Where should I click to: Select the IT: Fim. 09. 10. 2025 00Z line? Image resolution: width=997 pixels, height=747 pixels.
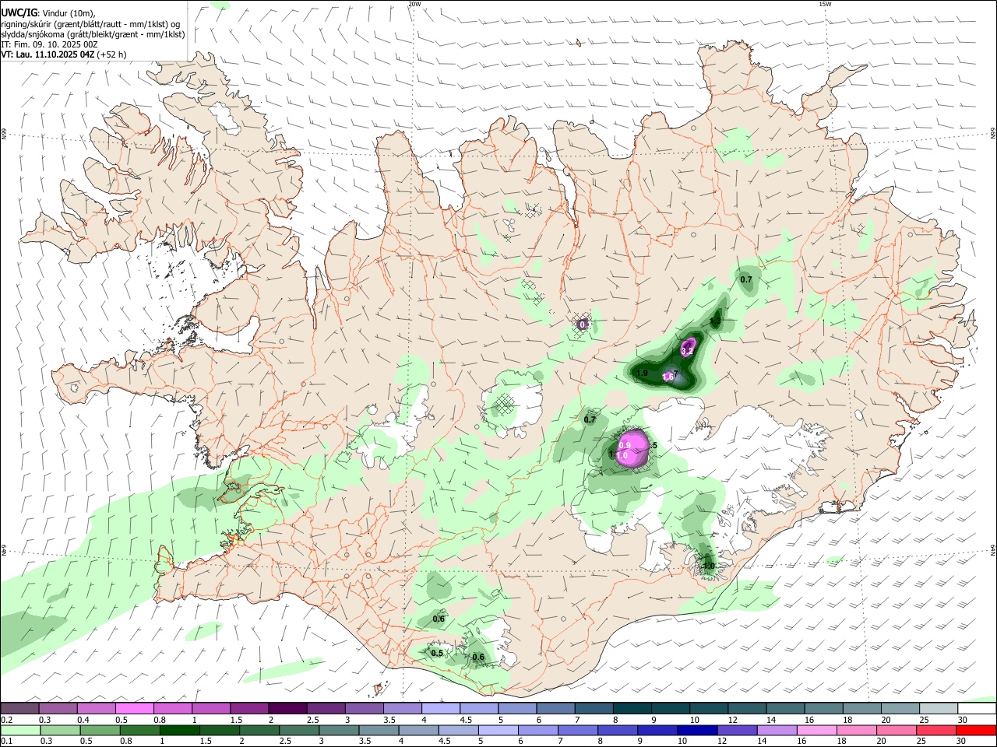(49, 44)
